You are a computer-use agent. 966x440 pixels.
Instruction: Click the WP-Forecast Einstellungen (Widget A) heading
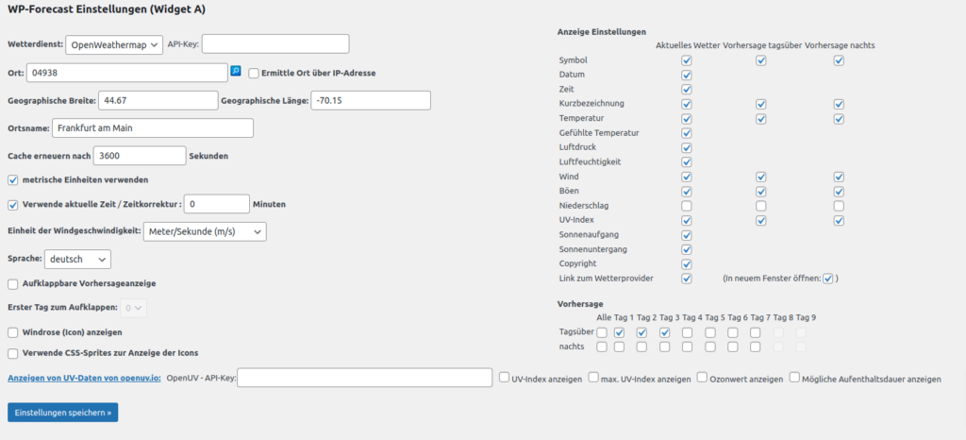point(107,10)
